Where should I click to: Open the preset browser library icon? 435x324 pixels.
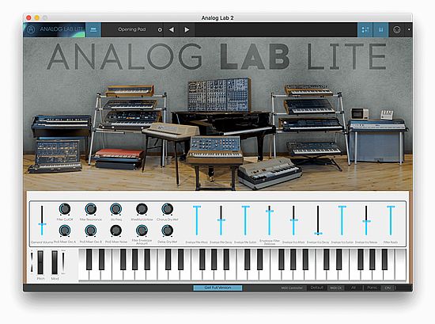[x=93, y=30]
